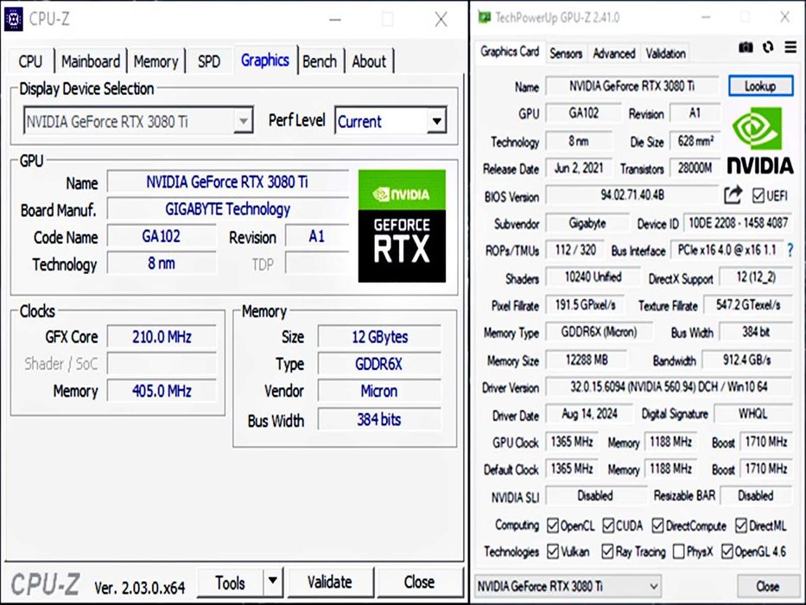Open the Display Device Selection dropdown
This screenshot has width=806, height=605.
[x=243, y=121]
